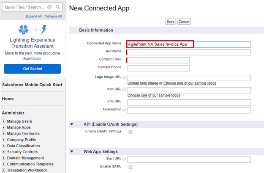Click the Start URL help icon

[124, 159]
